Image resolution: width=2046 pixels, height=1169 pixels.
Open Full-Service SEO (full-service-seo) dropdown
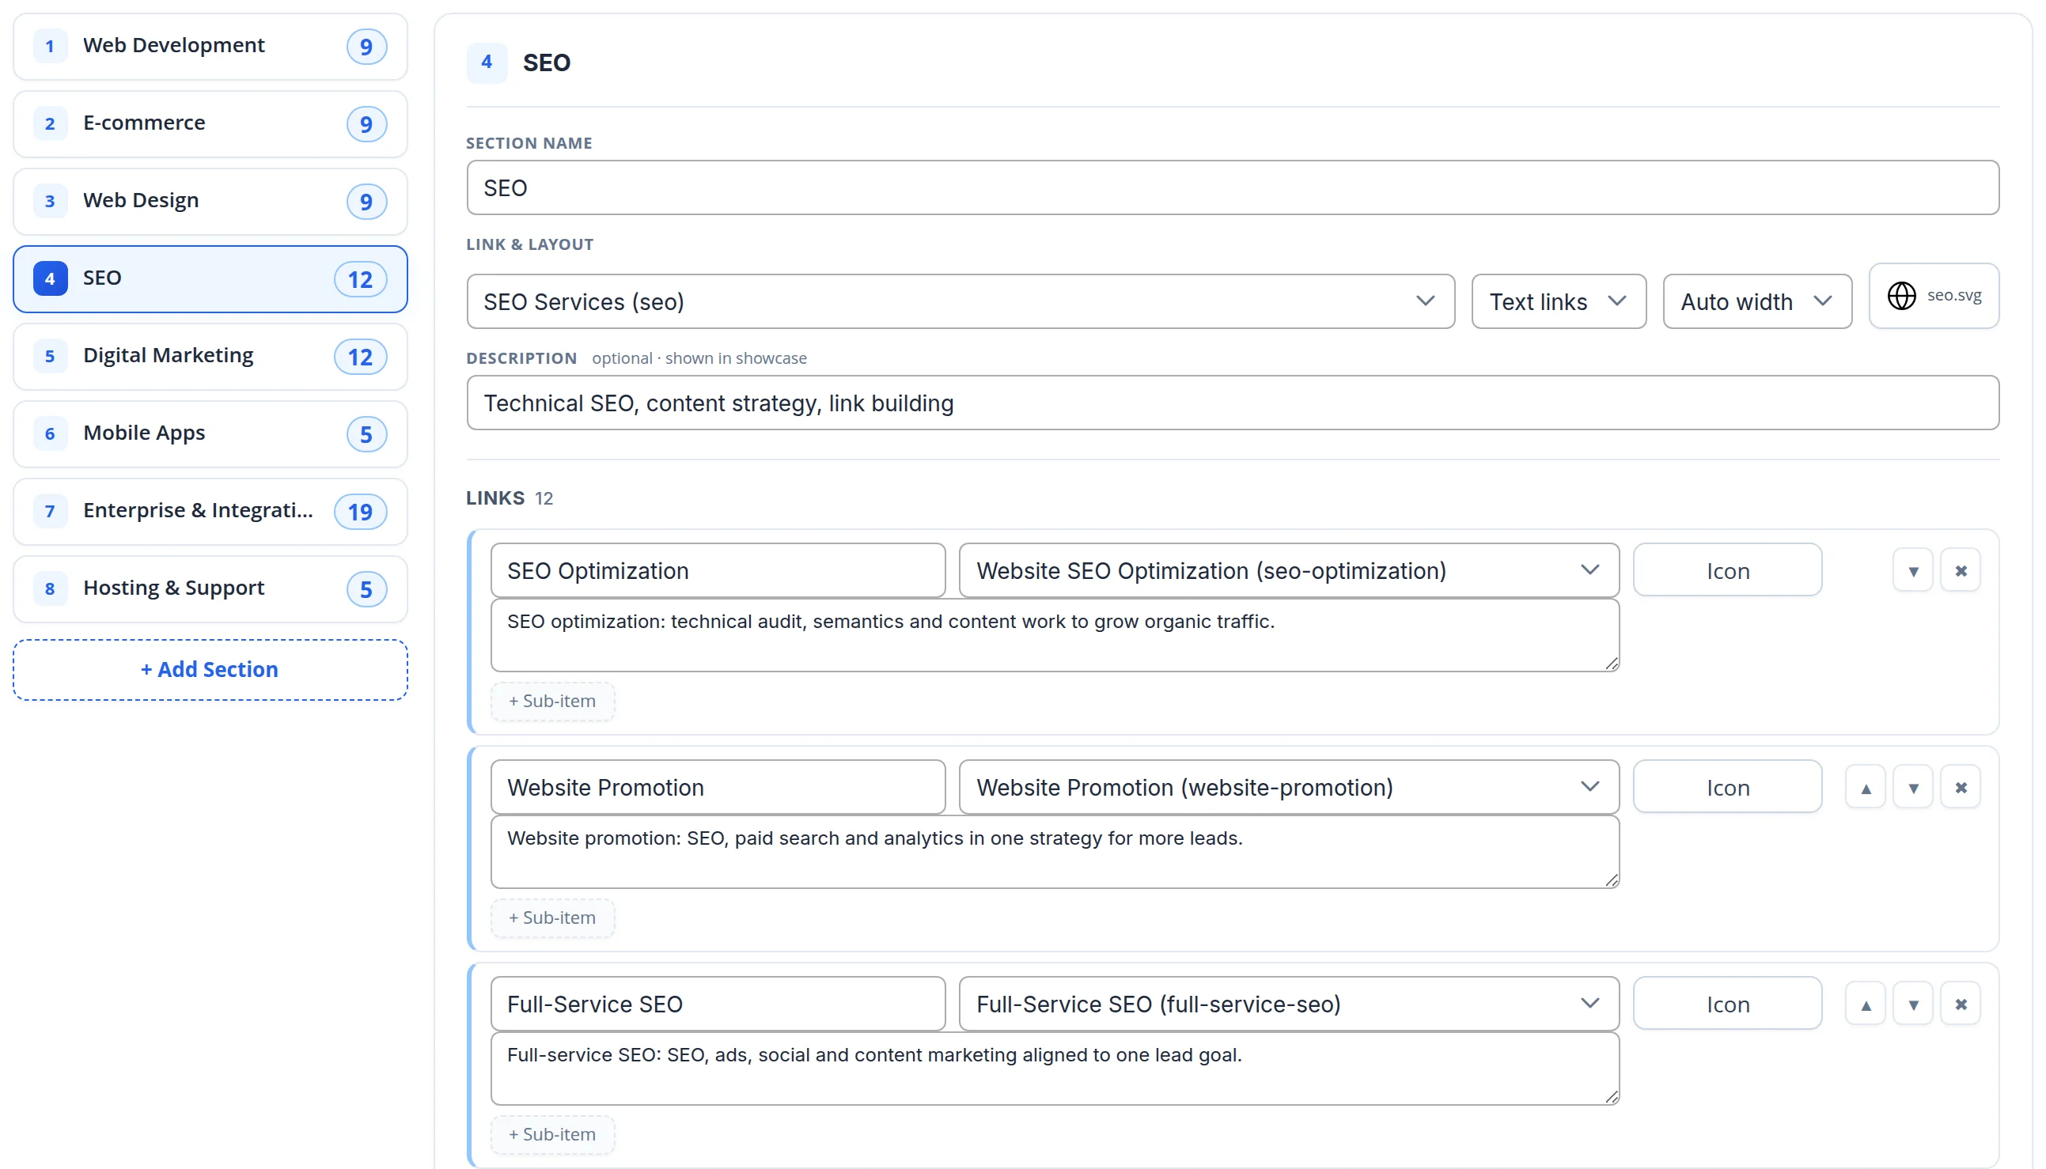click(x=1289, y=1004)
